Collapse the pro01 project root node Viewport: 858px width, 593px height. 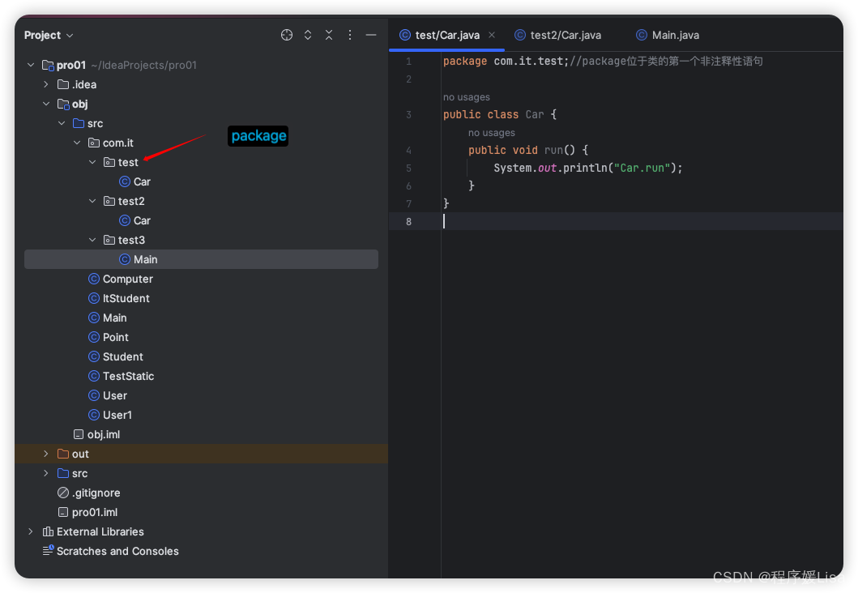pyautogui.click(x=31, y=65)
